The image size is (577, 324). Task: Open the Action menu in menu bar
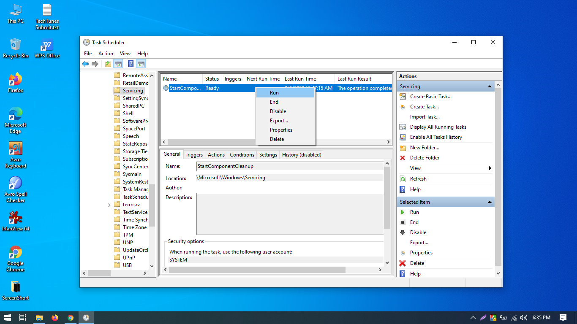tap(106, 54)
